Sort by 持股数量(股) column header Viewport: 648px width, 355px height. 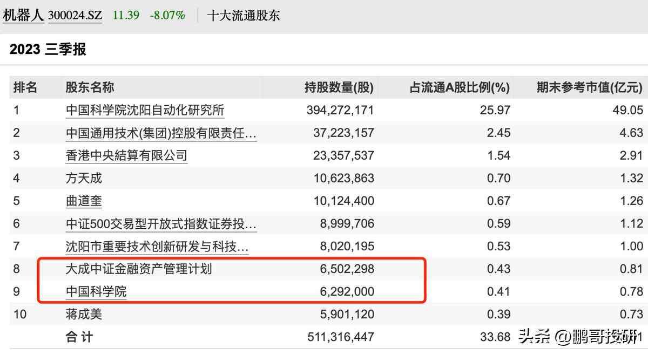[339, 87]
